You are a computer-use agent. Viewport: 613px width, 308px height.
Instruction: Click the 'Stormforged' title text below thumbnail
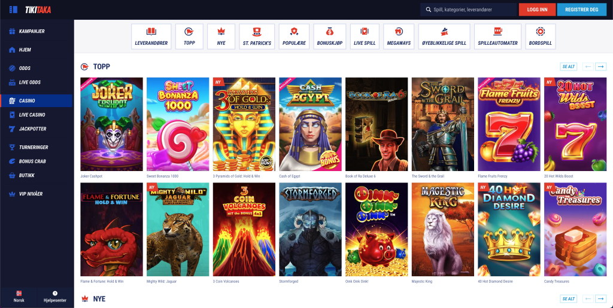click(288, 282)
